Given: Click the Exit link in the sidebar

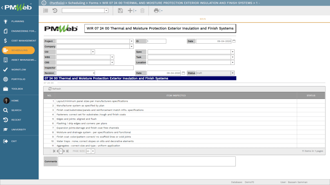Looking at the screenshot, I should [19, 141].
